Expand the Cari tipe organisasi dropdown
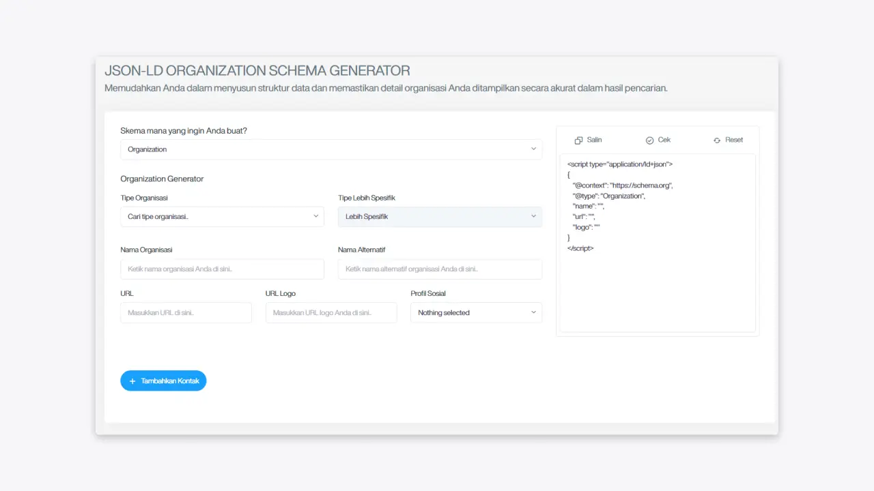 click(222, 216)
